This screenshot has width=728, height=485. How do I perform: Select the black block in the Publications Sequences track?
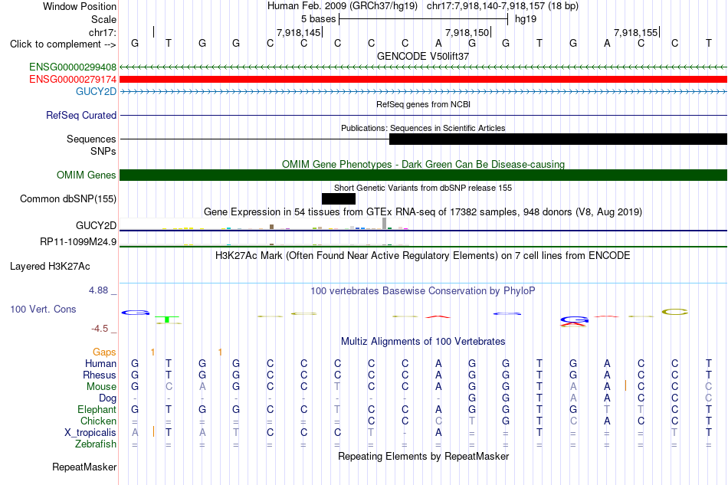(x=558, y=139)
